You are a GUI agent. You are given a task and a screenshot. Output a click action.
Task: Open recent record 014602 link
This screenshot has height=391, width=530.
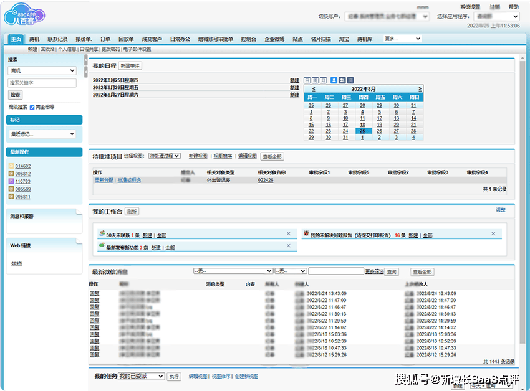click(x=23, y=166)
